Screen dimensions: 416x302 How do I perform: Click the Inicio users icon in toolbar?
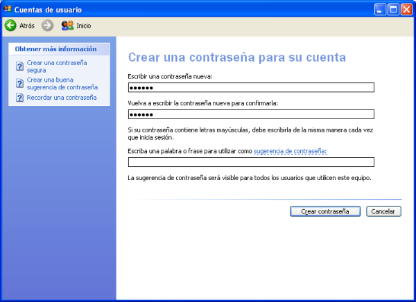pyautogui.click(x=67, y=26)
